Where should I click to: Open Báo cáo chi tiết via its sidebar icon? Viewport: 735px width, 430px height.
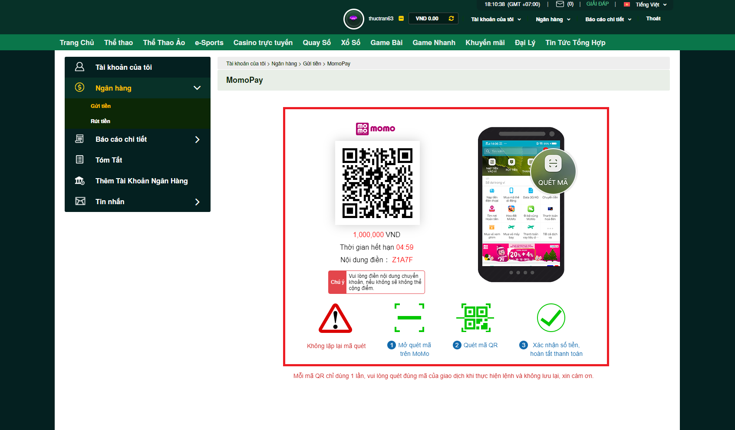pyautogui.click(x=79, y=139)
